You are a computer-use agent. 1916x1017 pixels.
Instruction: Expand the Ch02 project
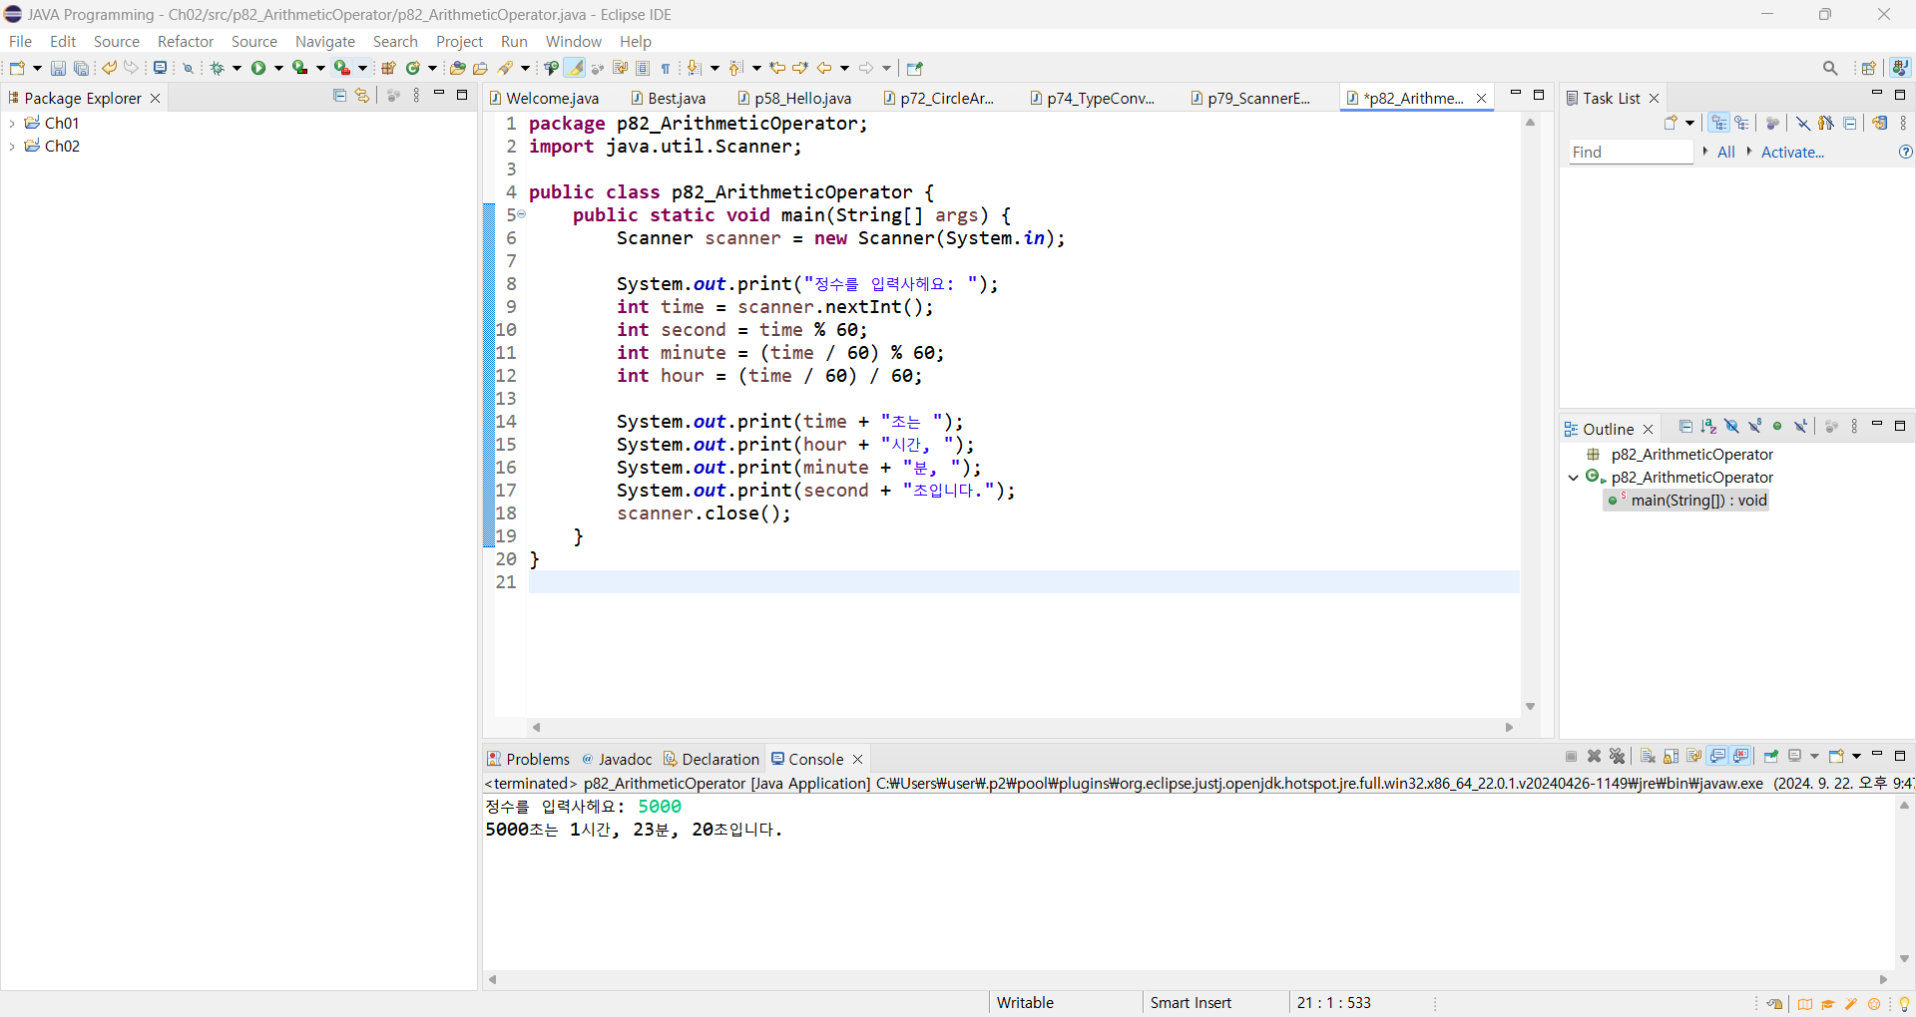(12, 146)
